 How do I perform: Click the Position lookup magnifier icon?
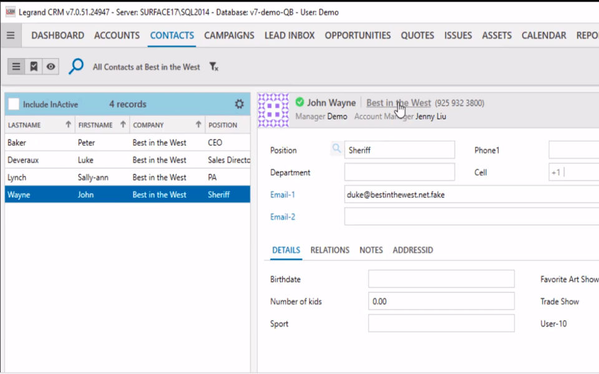[x=336, y=148]
